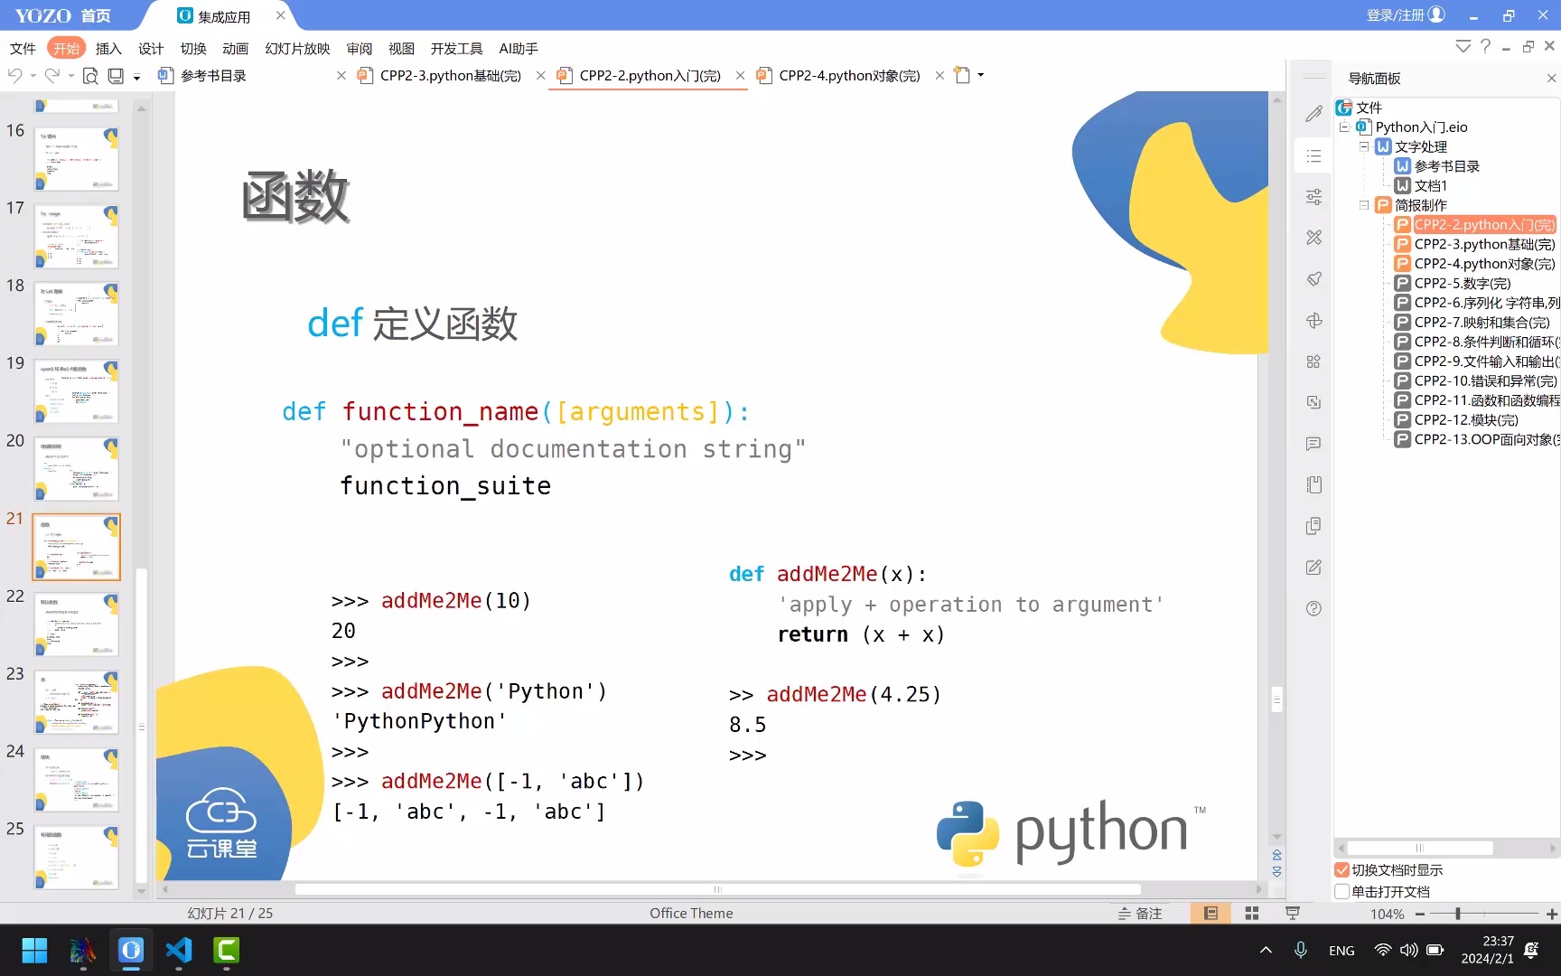Enable the 单击打开文档 checkbox
1561x976 pixels.
(x=1342, y=892)
